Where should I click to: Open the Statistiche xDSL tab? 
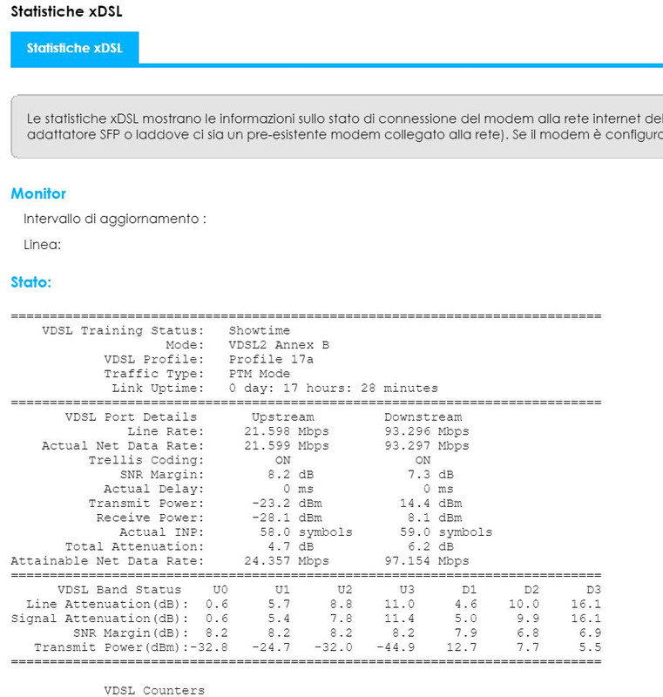coord(75,48)
